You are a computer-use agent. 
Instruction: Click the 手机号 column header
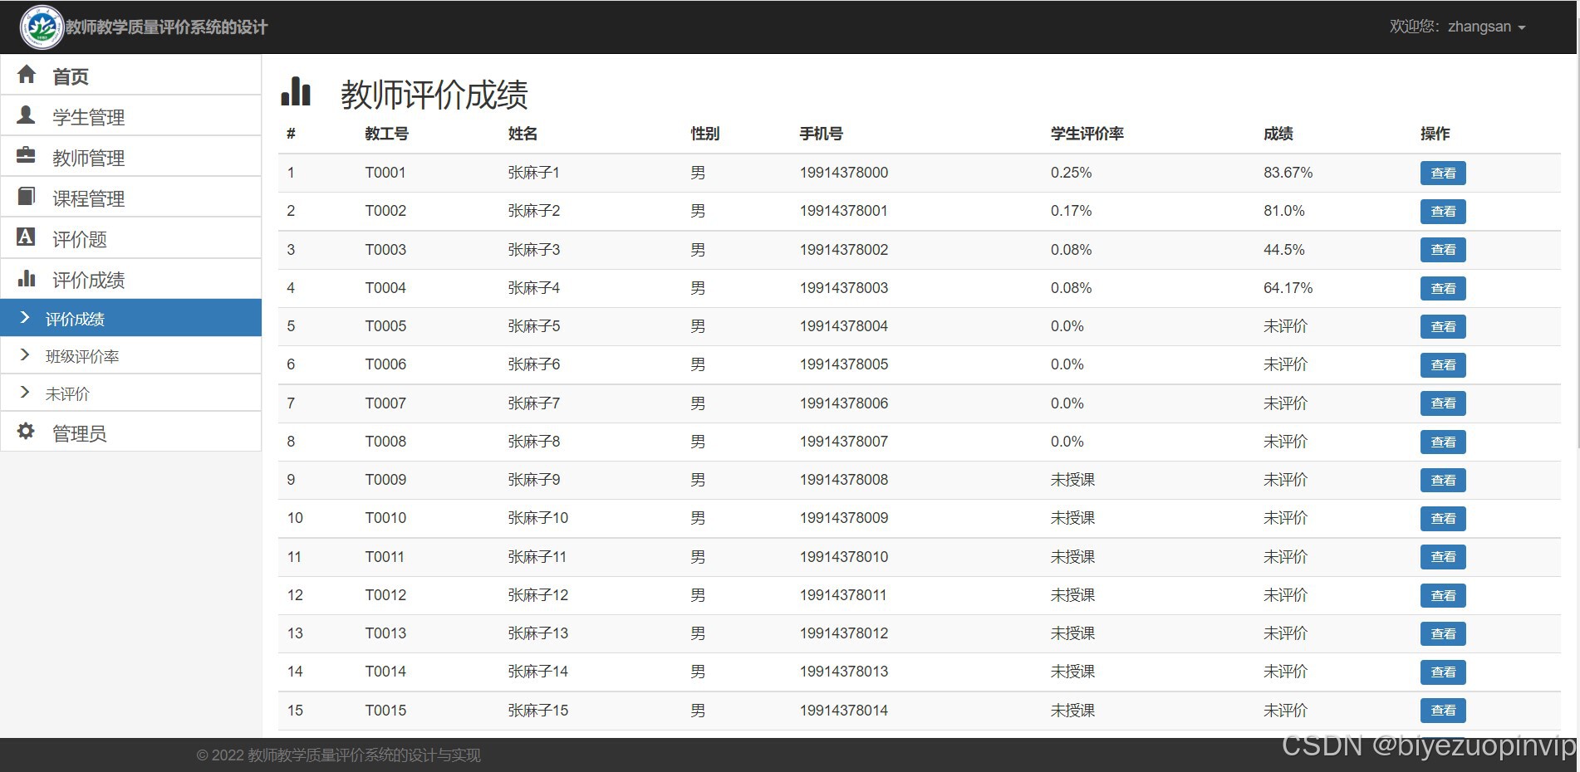821,134
